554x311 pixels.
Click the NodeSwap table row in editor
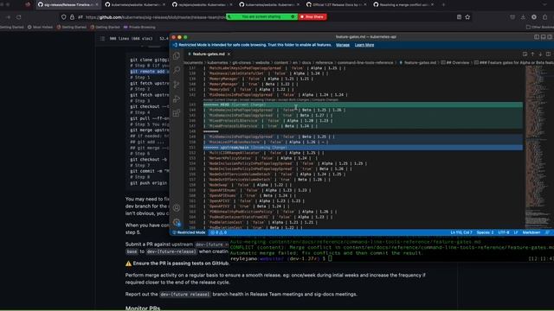tap(248, 185)
